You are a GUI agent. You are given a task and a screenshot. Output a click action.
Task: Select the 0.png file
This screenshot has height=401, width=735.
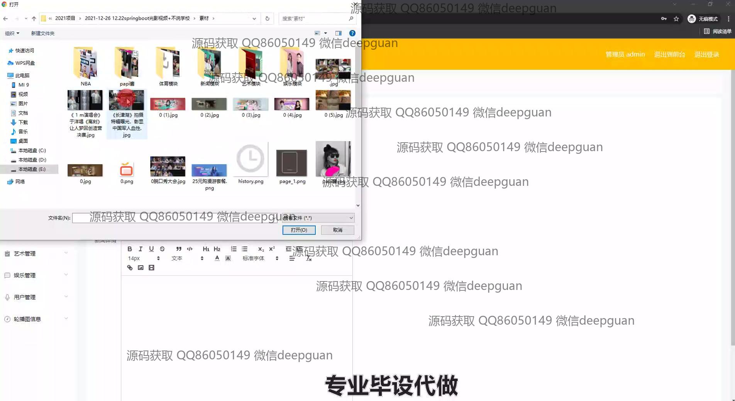127,173
